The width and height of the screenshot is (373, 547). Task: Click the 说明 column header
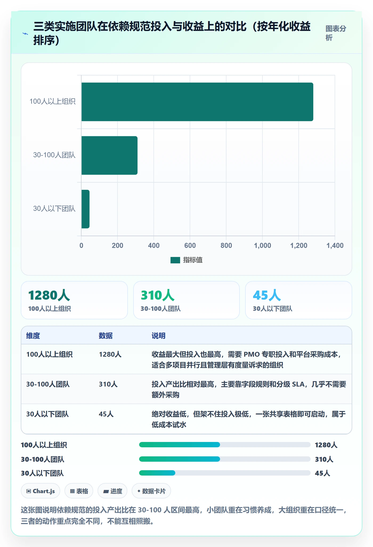click(159, 336)
